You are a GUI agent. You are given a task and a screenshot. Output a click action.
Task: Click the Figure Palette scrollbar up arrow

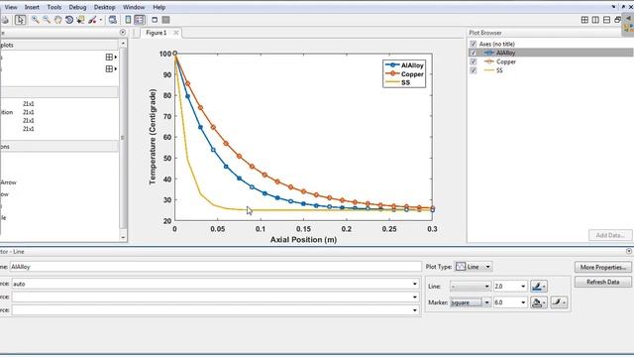pyautogui.click(x=123, y=43)
